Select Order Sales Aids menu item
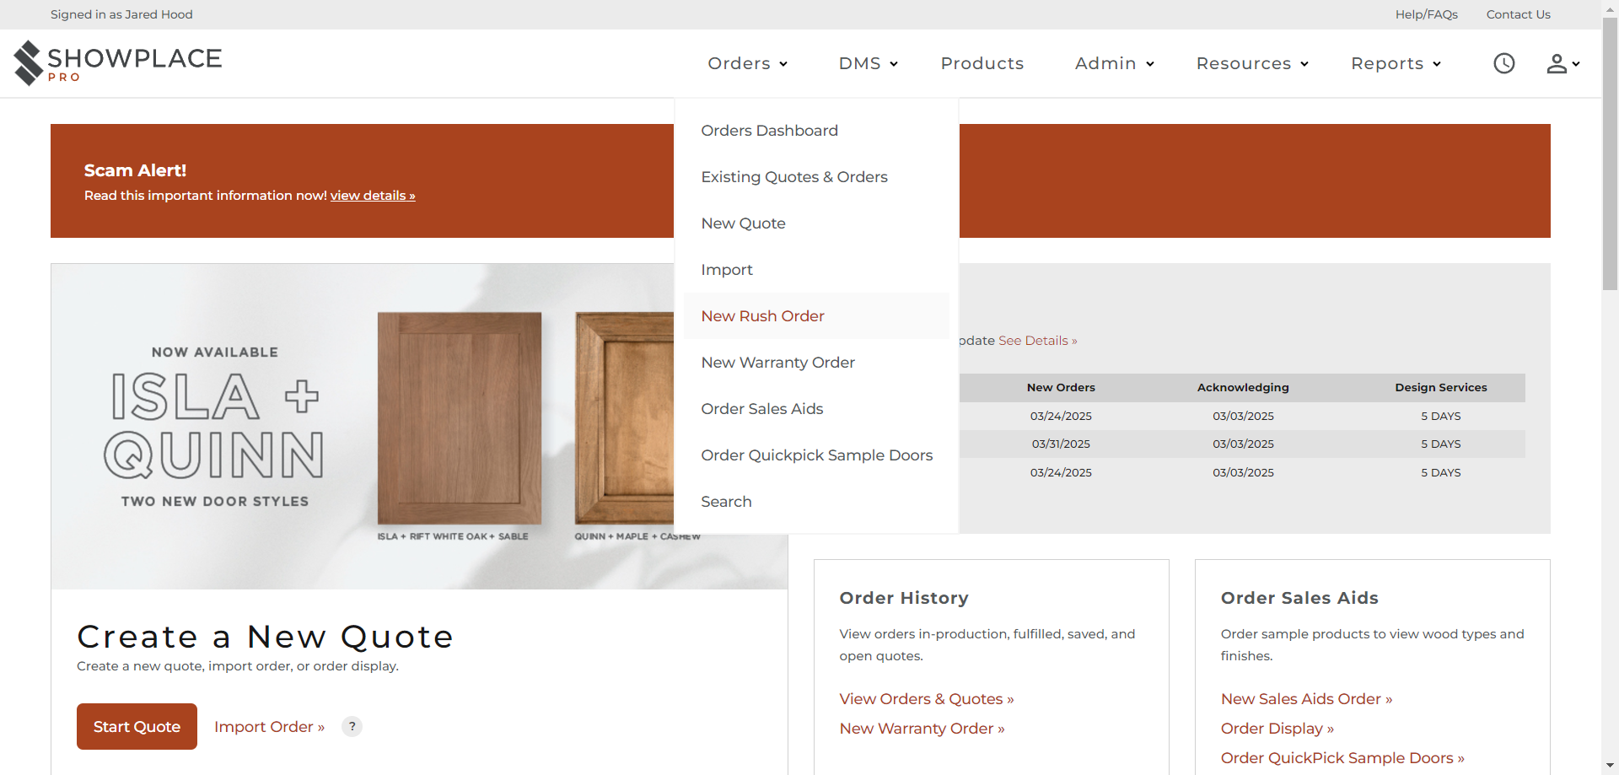 816,408
